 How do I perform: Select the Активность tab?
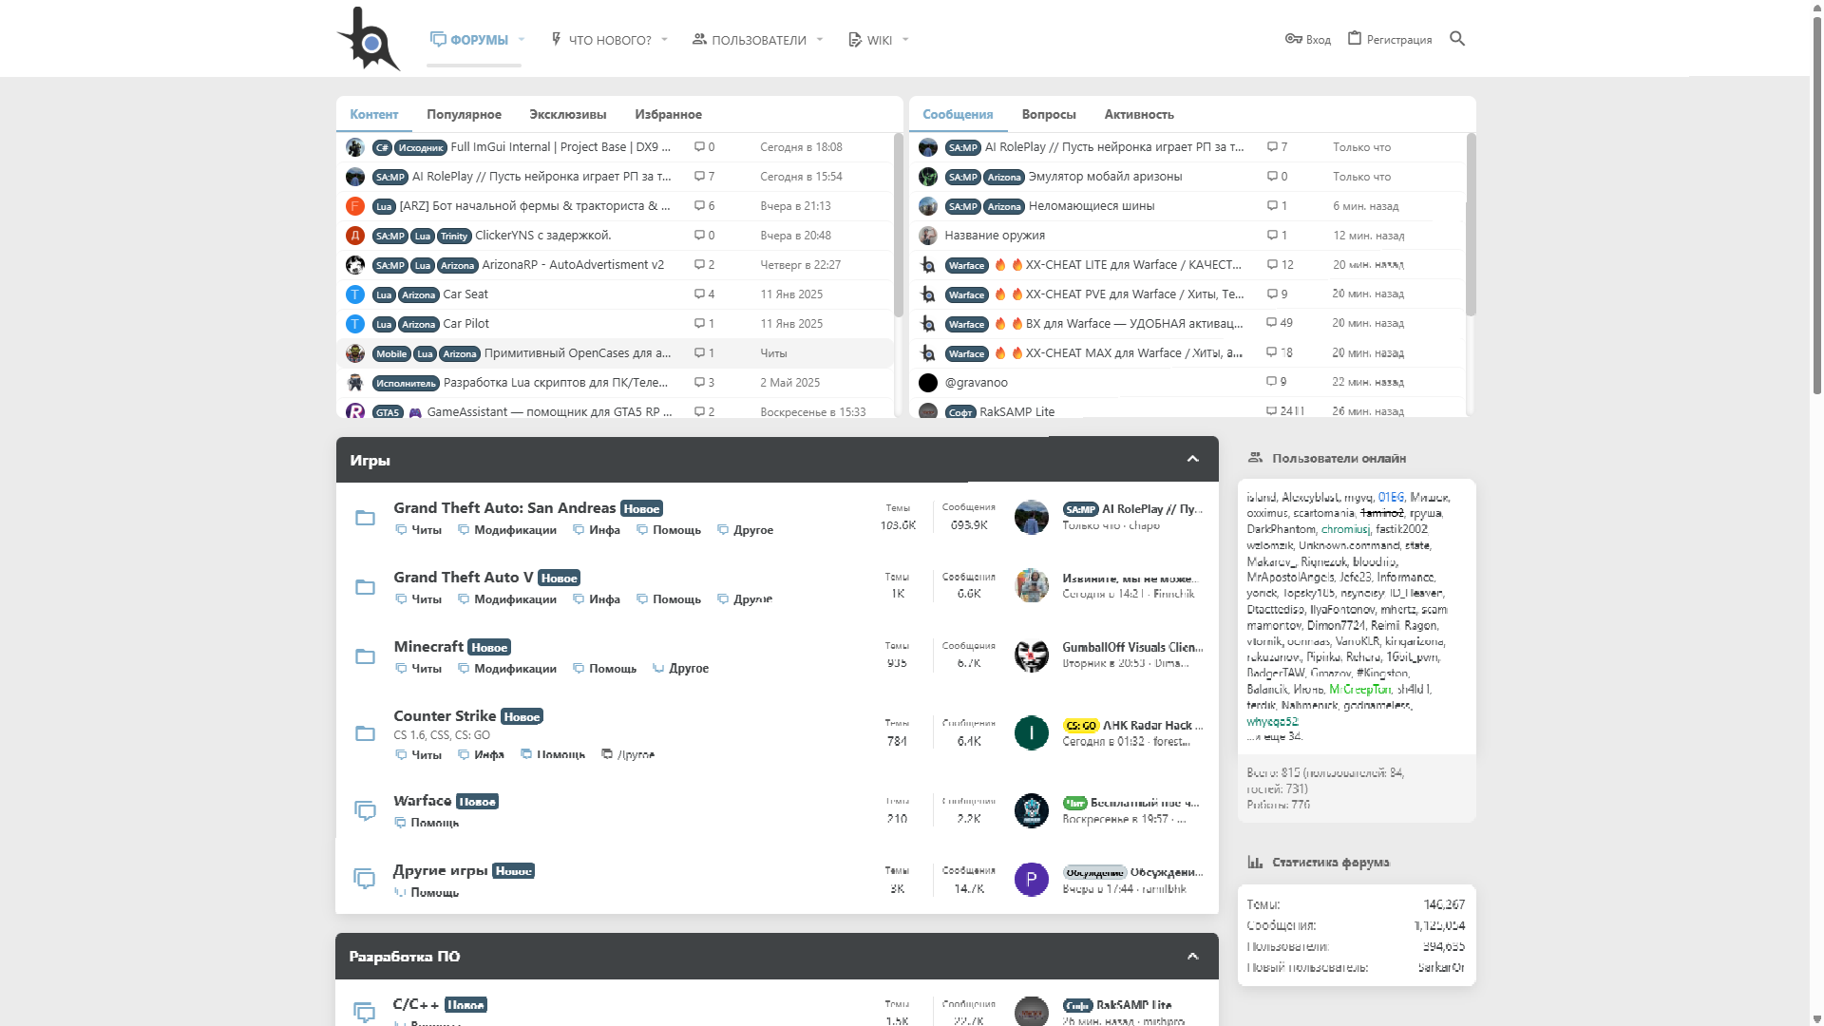click(1138, 115)
